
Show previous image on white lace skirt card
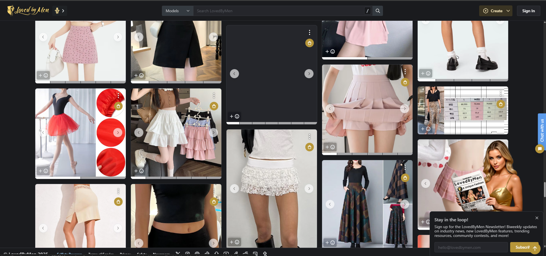[x=234, y=189]
